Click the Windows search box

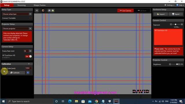(30, 101)
